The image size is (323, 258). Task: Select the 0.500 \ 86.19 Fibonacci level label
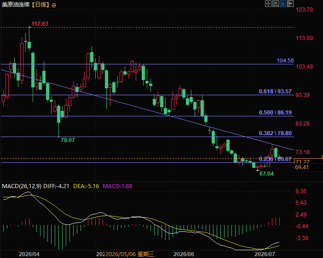point(275,112)
